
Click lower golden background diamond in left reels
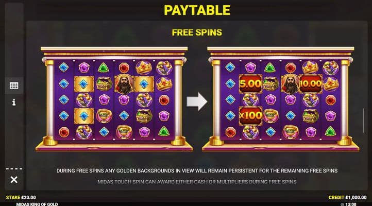[x=84, y=116]
